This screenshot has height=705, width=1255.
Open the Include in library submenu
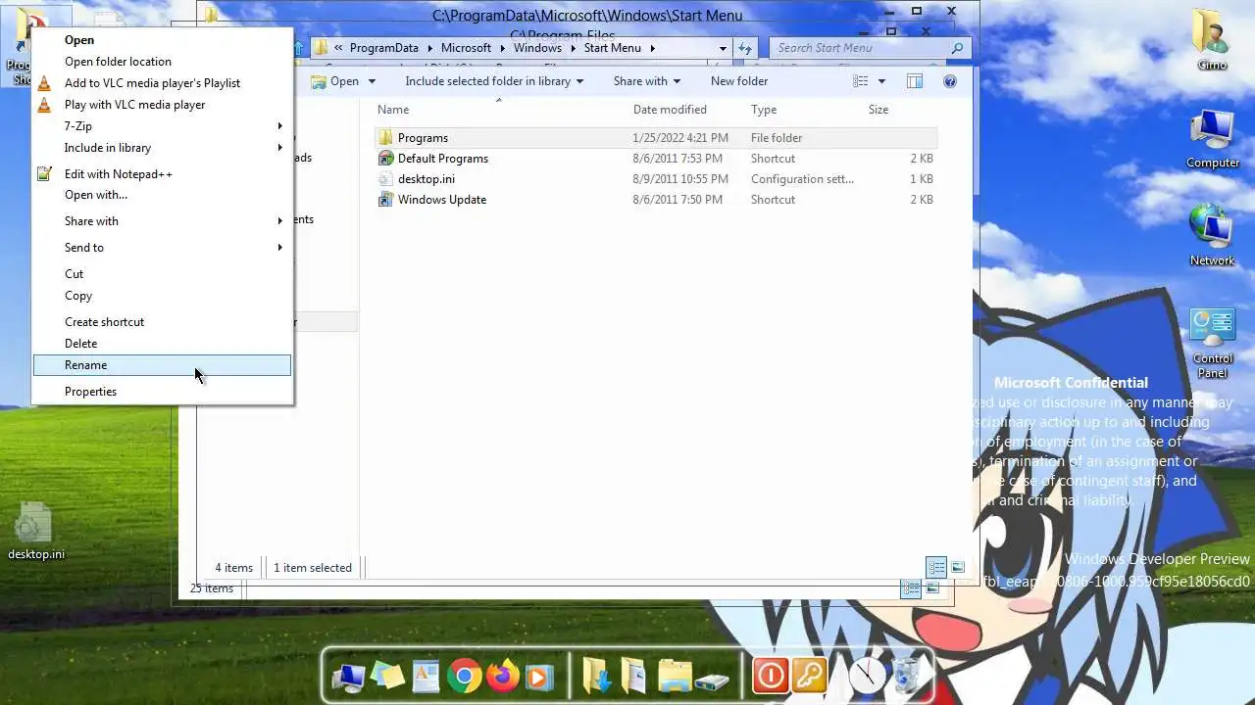(x=162, y=148)
